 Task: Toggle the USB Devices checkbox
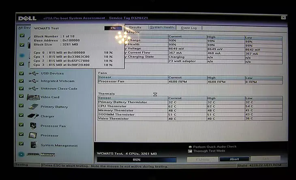click(x=21, y=73)
